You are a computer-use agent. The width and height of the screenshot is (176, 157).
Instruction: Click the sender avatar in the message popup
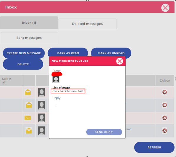point(56,79)
